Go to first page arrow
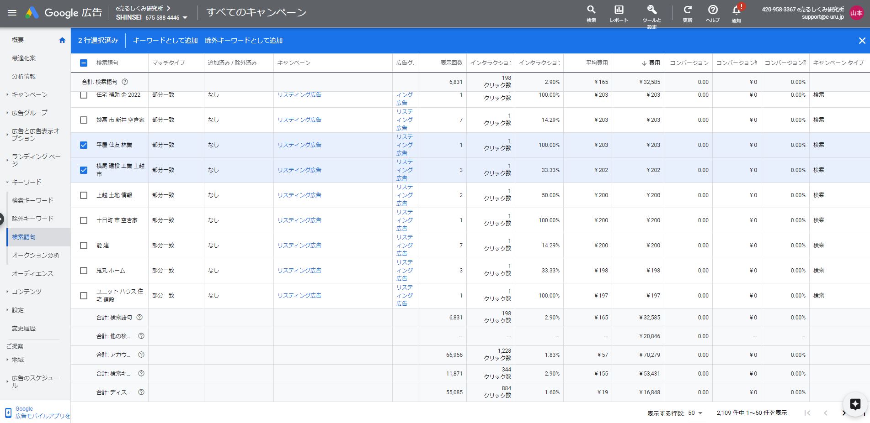 807,413
